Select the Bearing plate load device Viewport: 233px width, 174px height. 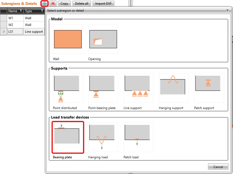pyautogui.click(x=68, y=137)
